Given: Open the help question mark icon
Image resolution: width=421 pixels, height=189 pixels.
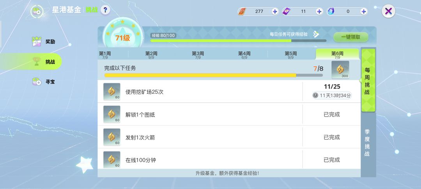Looking at the screenshot, I should tap(105, 10).
